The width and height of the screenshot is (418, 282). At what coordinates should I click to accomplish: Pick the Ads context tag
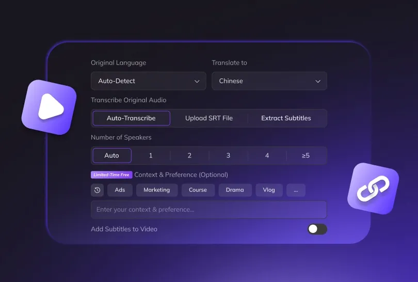pyautogui.click(x=120, y=190)
